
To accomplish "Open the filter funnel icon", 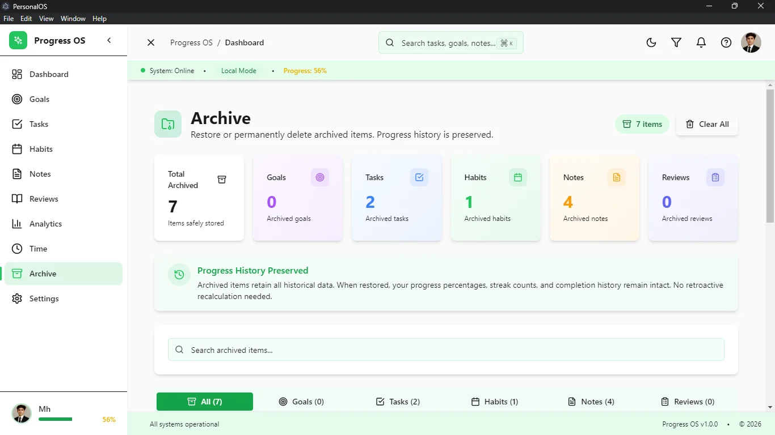I will point(676,42).
